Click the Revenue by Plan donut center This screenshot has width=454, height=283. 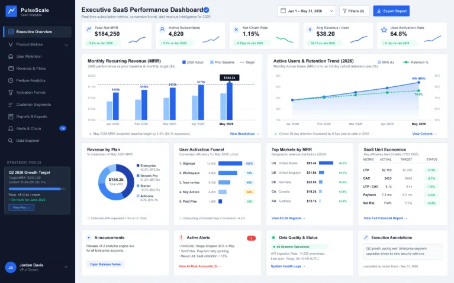pyautogui.click(x=116, y=181)
